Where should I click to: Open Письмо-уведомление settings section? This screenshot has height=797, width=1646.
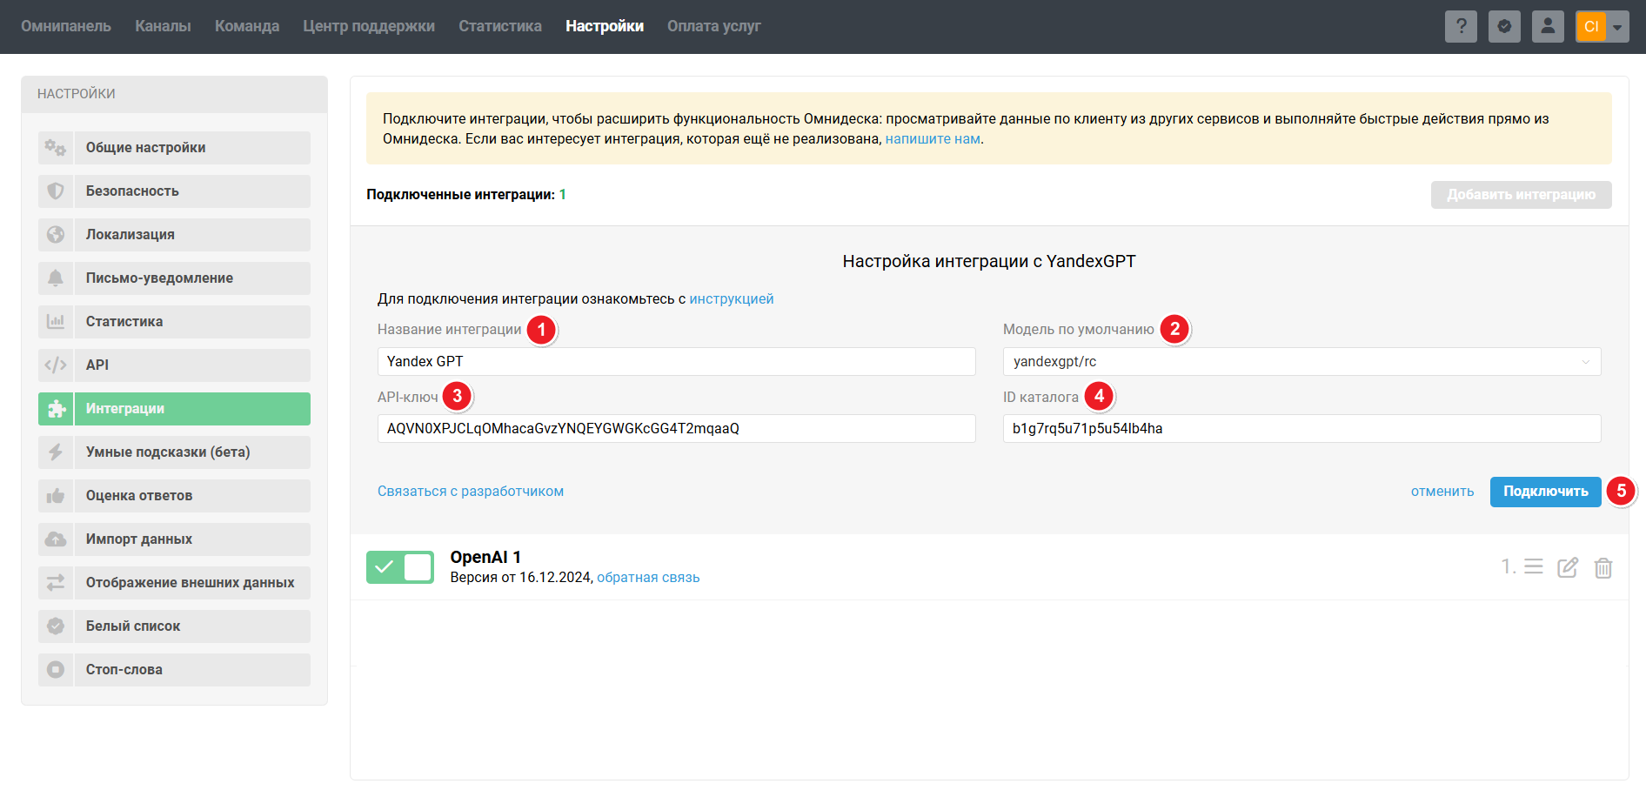(174, 278)
